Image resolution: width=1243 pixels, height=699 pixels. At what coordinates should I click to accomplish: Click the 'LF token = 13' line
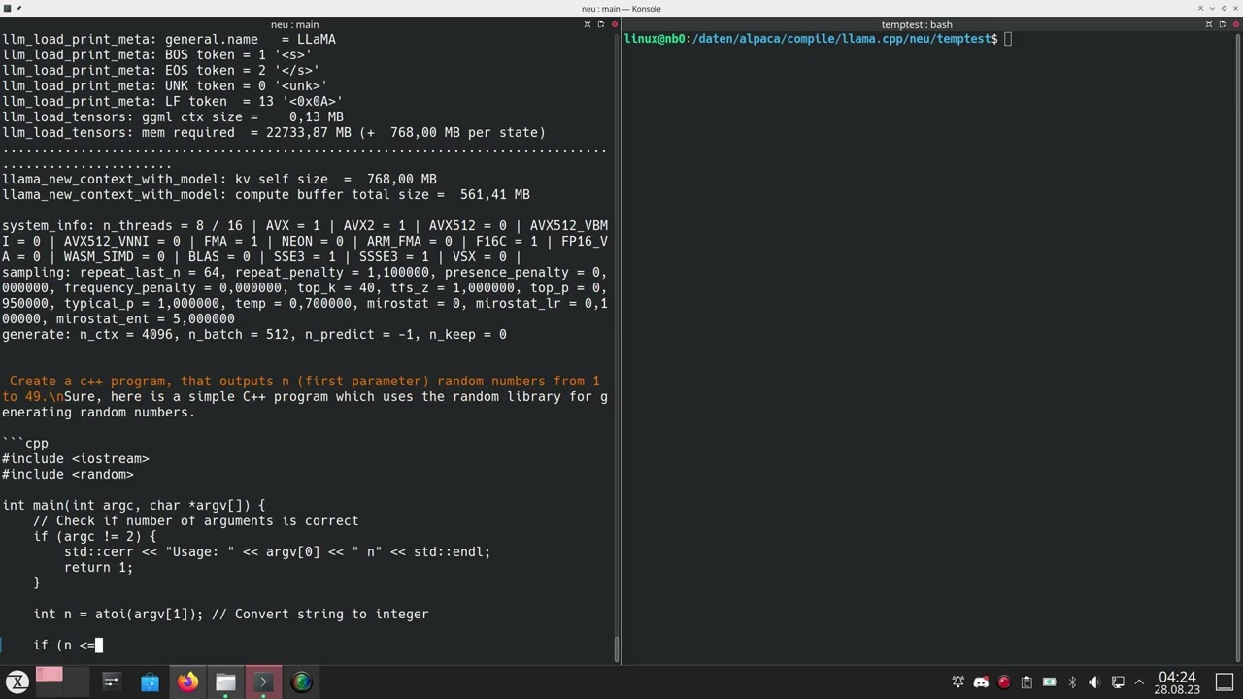point(173,101)
